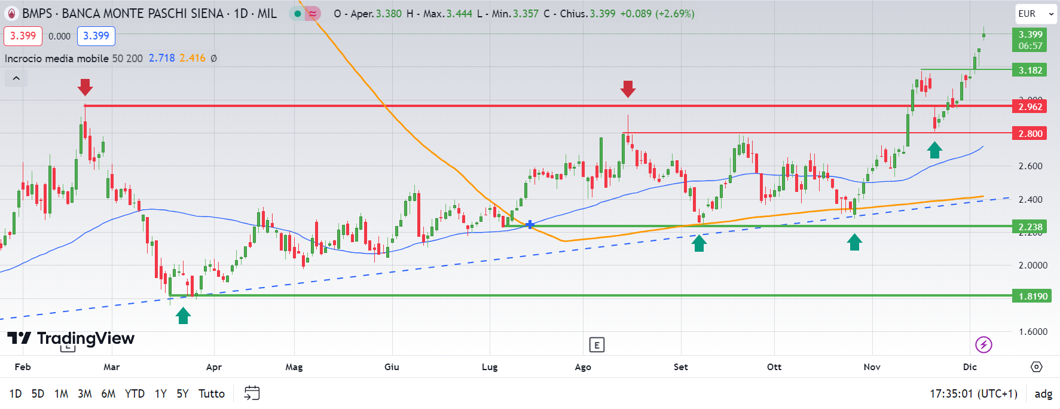Click the blue 3.399 buy price box
The image size is (1060, 409).
pos(96,36)
